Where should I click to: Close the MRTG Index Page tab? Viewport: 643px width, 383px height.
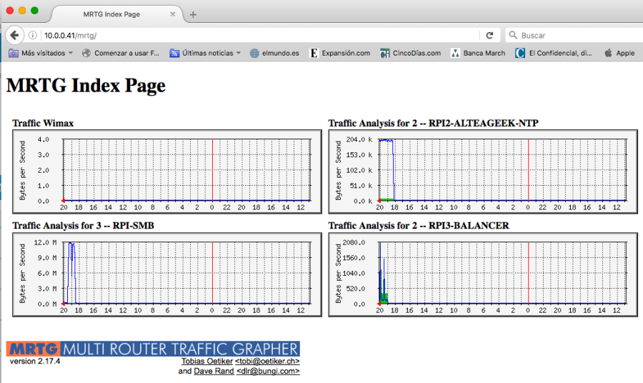(x=173, y=14)
